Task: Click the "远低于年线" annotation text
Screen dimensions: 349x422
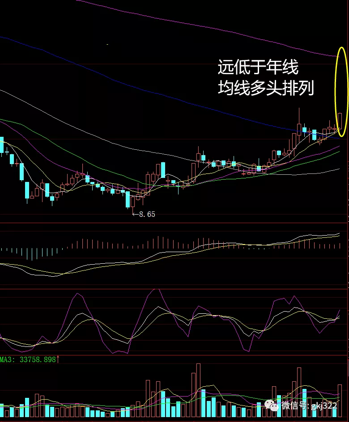Action: click(258, 68)
